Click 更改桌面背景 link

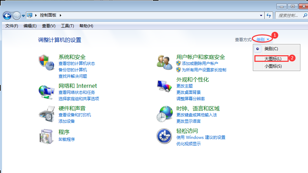[188, 93]
